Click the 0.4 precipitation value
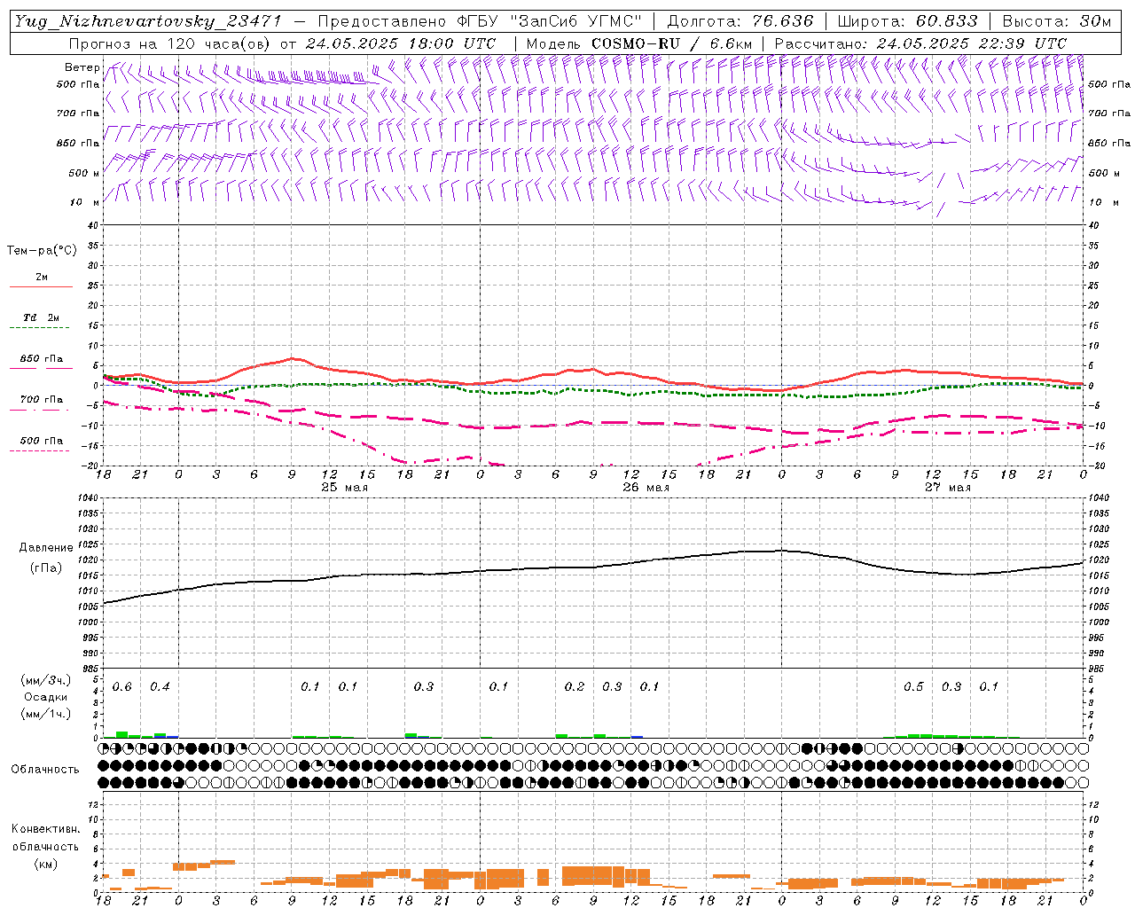This screenshot has width=1135, height=908. coord(160,687)
